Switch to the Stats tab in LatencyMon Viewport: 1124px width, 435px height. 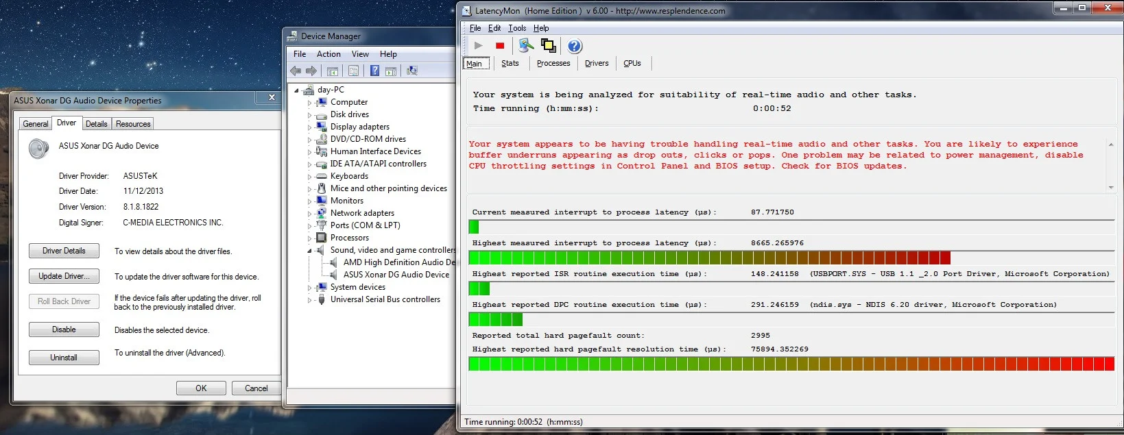[x=510, y=63]
